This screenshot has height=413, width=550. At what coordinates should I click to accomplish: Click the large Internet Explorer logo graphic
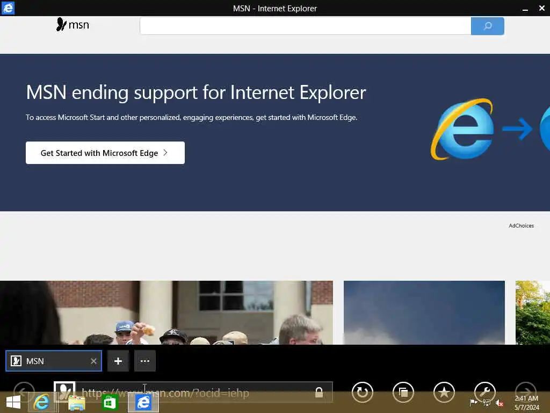(462, 129)
